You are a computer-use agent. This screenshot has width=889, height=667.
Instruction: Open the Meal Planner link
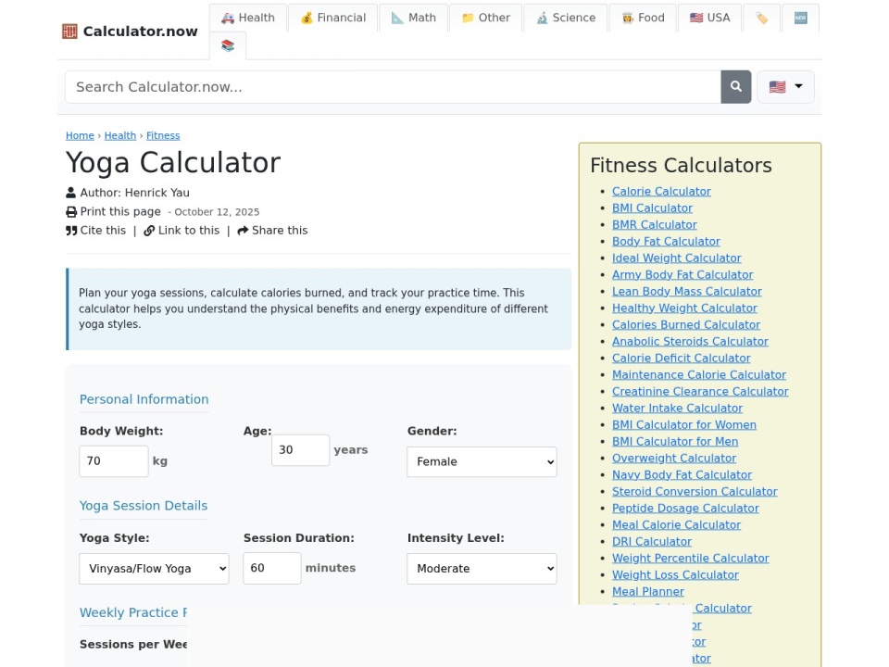647,592
